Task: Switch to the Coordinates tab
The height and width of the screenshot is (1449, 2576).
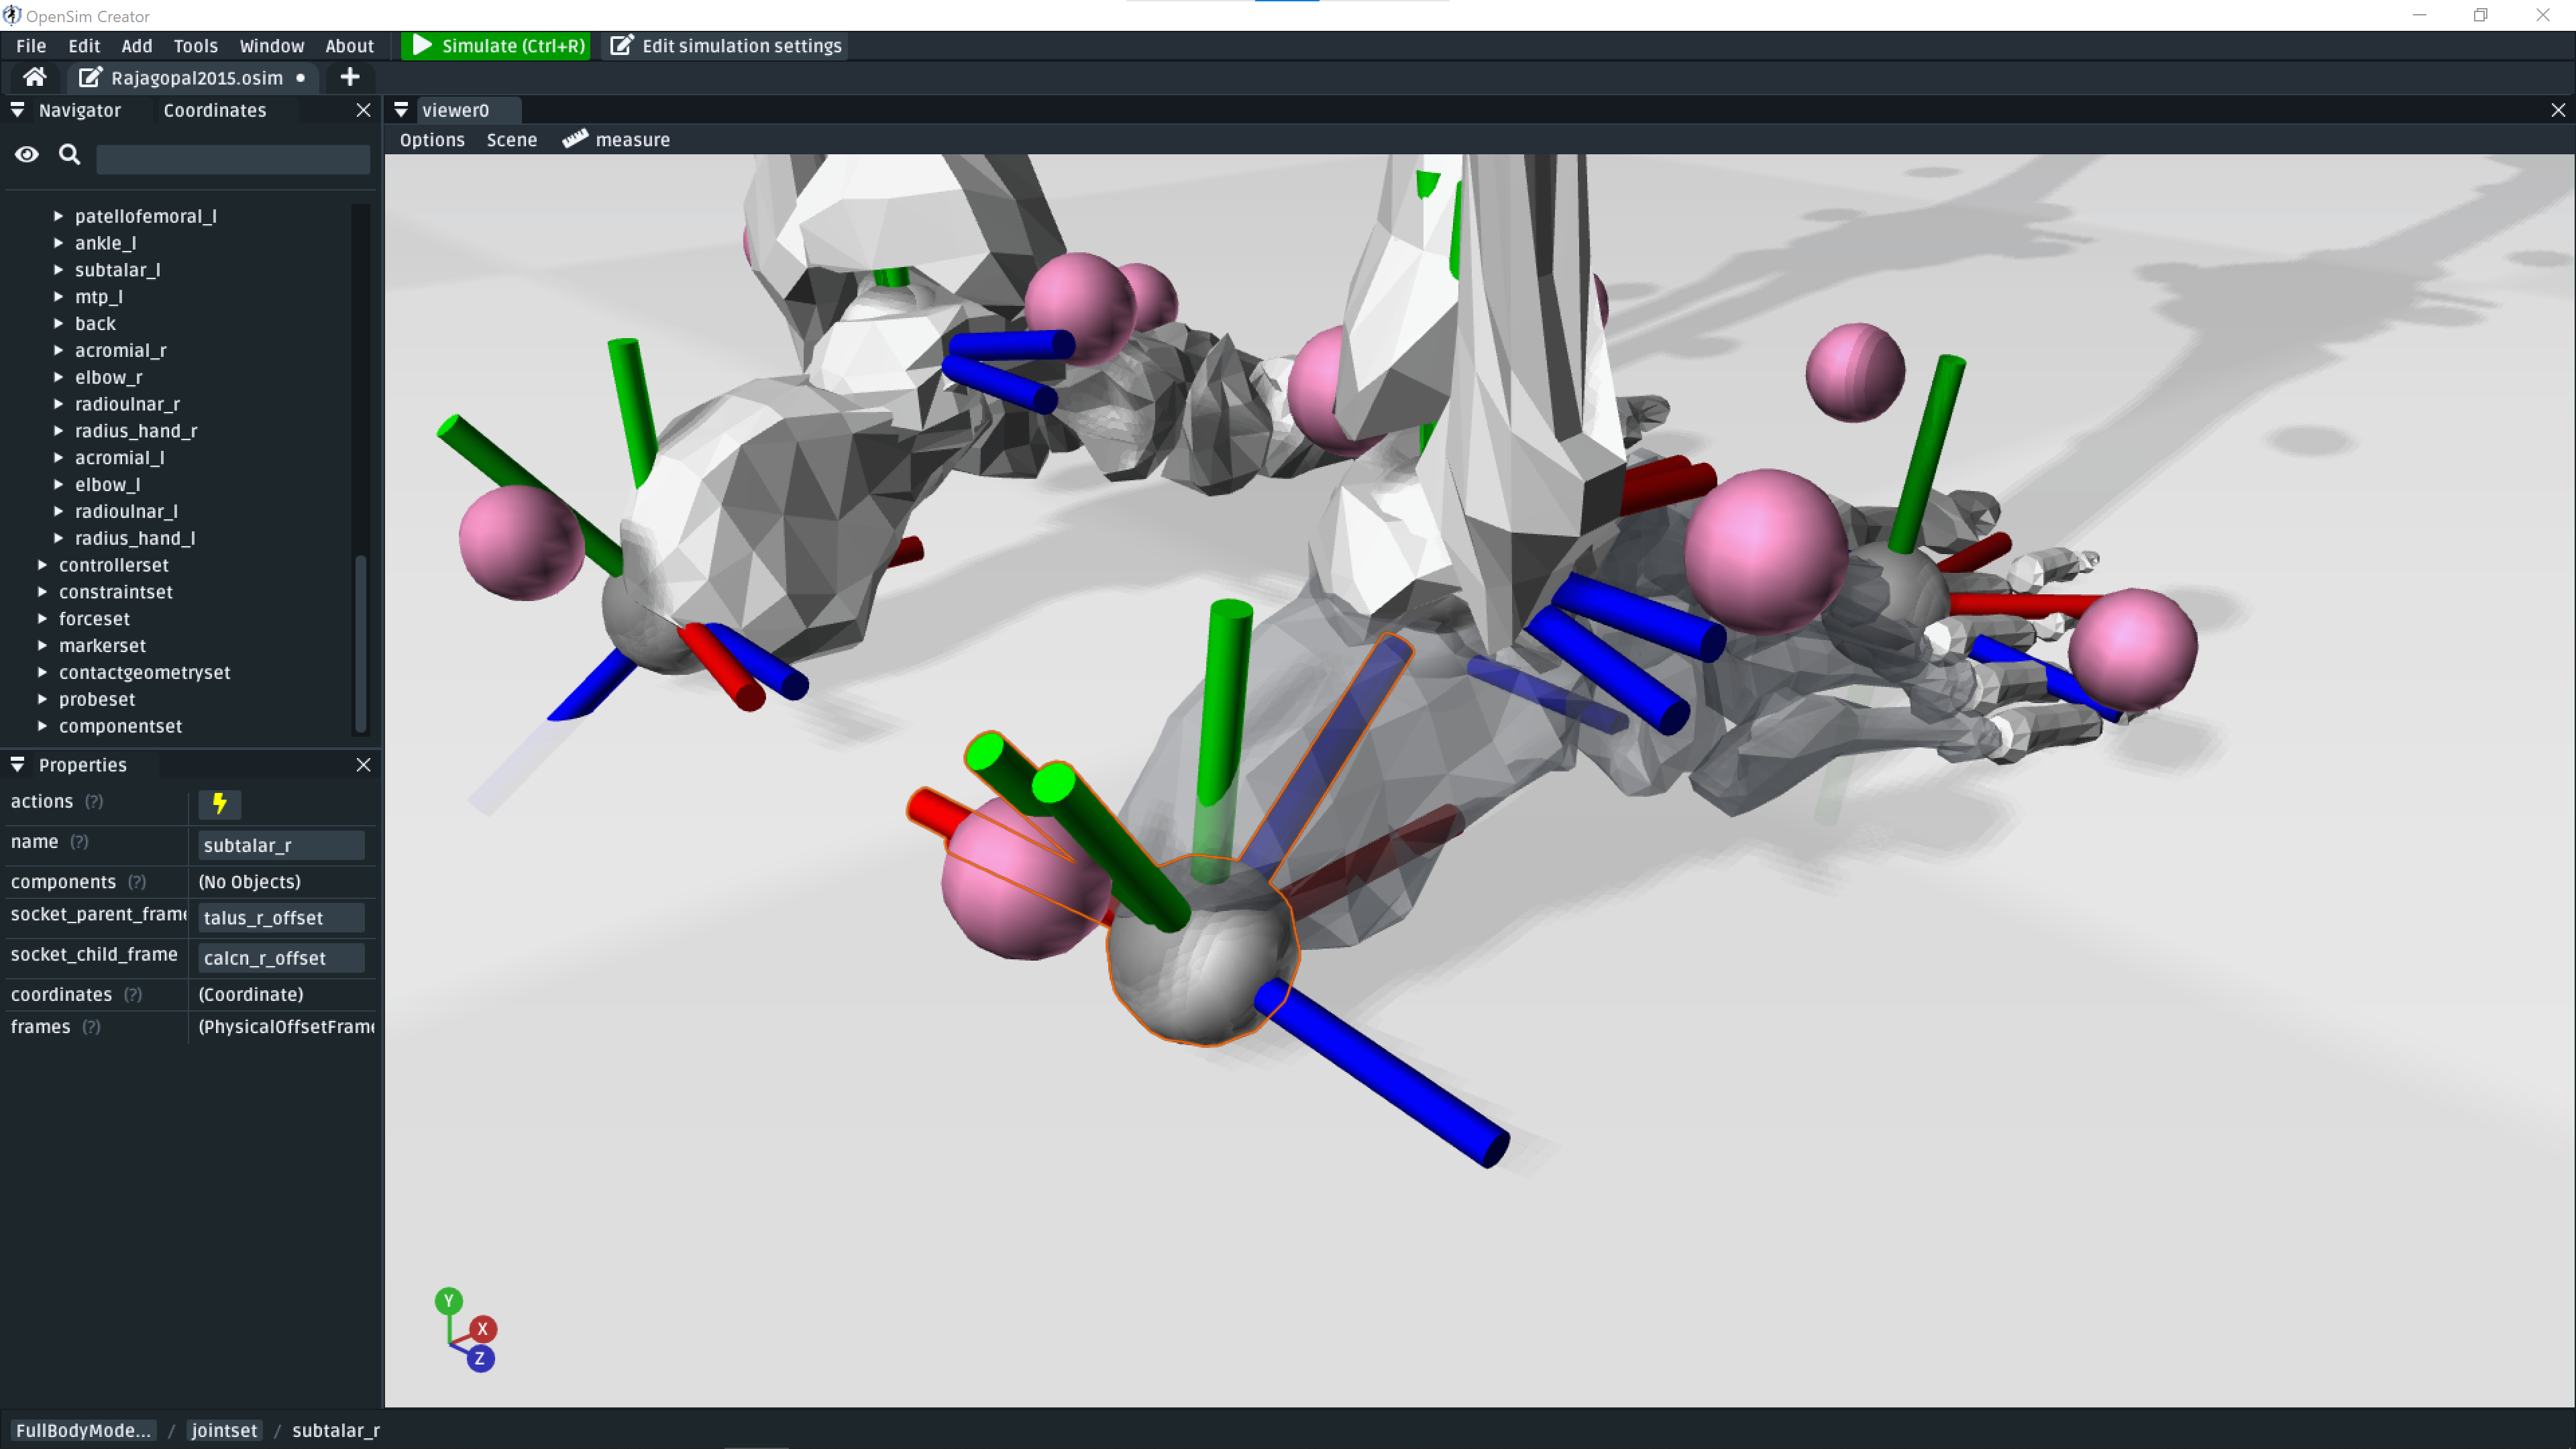Action: [x=214, y=110]
